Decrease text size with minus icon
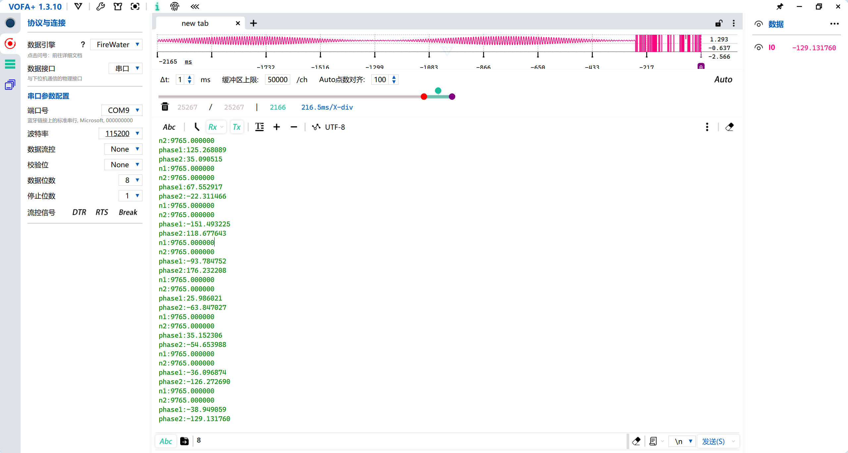The height and width of the screenshot is (453, 848). (x=294, y=127)
